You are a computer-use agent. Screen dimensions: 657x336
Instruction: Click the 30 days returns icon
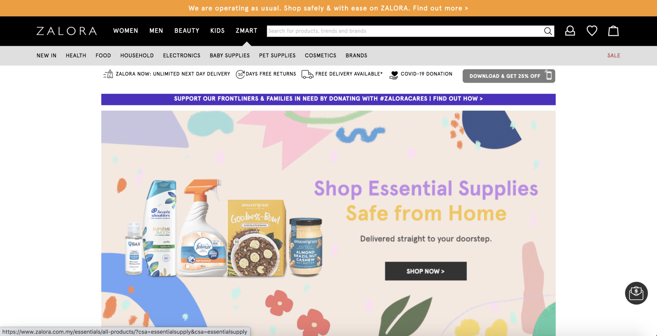240,74
